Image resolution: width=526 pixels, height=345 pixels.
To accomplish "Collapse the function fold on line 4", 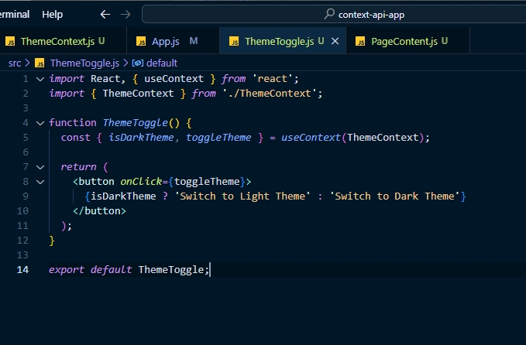I will [x=40, y=123].
